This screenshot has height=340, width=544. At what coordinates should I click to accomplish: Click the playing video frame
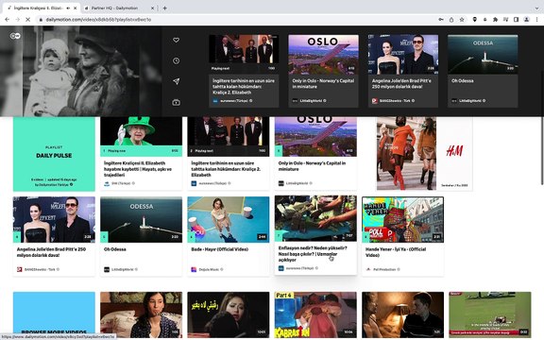(81, 71)
